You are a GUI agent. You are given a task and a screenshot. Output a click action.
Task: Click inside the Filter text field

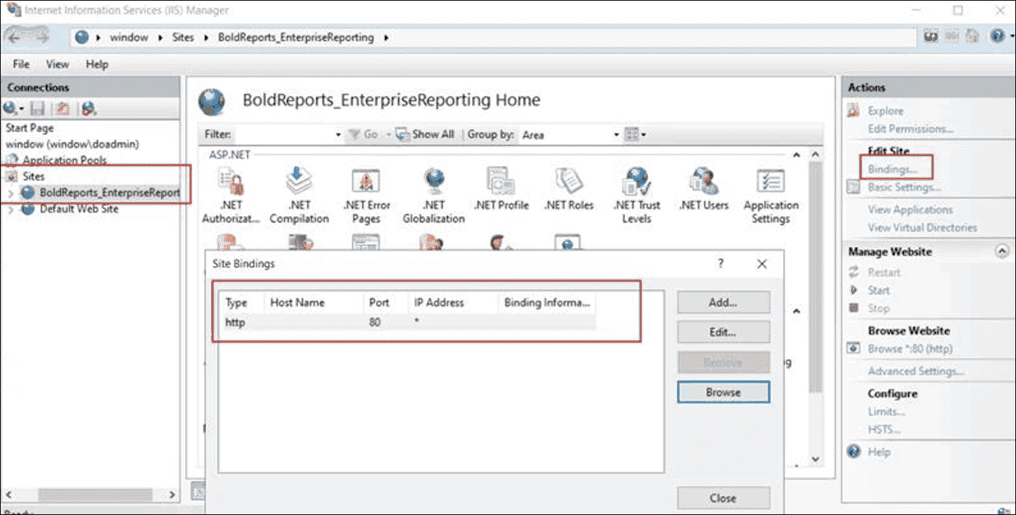tap(283, 134)
